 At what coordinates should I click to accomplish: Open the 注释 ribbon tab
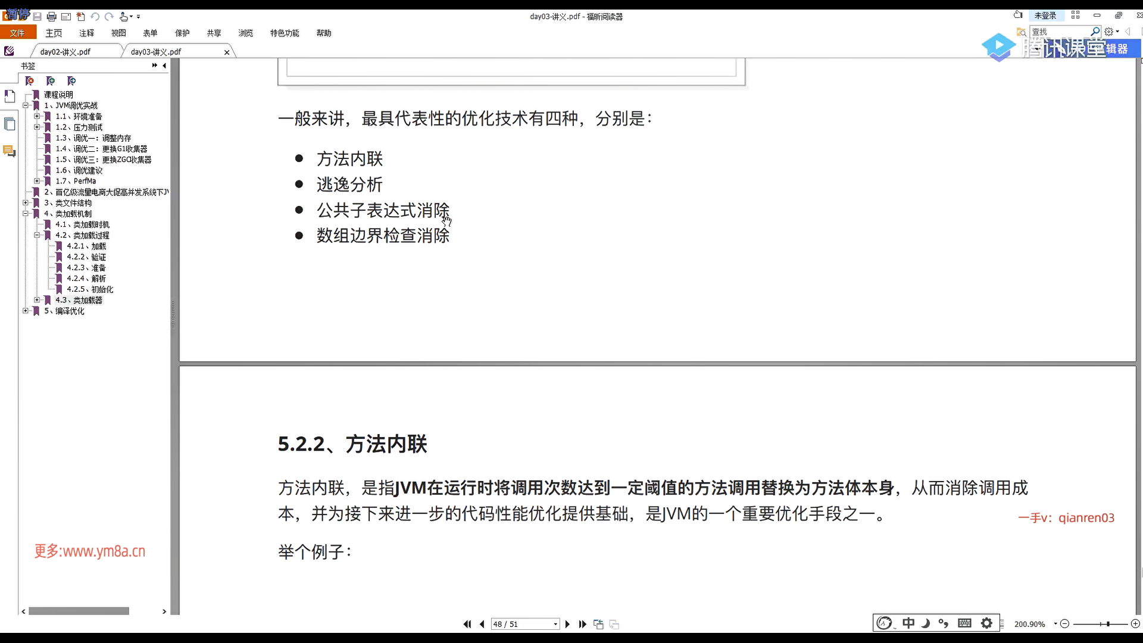(87, 33)
